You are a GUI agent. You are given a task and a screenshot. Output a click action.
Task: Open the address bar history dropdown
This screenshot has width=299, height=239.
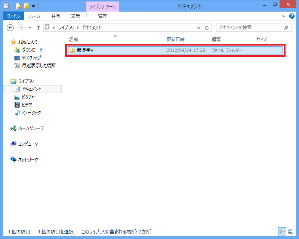199,28
